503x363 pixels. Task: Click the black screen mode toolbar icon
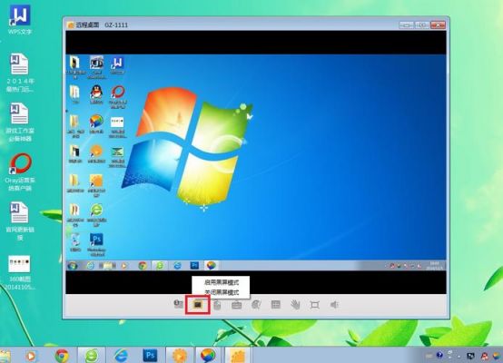(x=198, y=304)
